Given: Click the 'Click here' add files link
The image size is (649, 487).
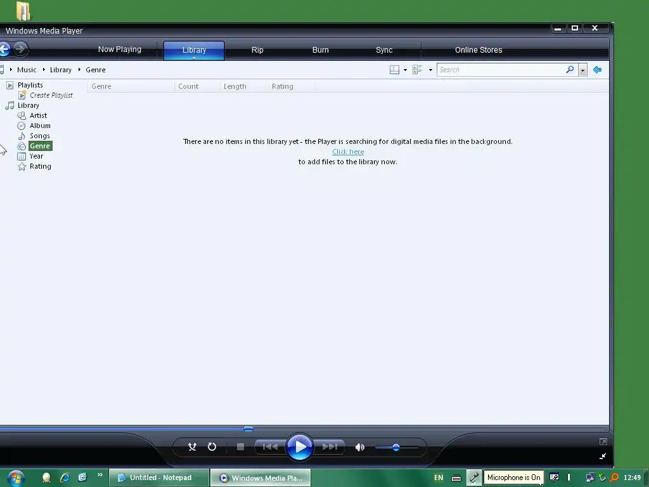Looking at the screenshot, I should click(348, 152).
